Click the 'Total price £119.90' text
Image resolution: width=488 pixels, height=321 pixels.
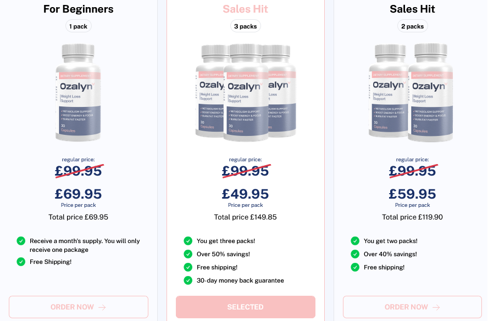(x=412, y=217)
